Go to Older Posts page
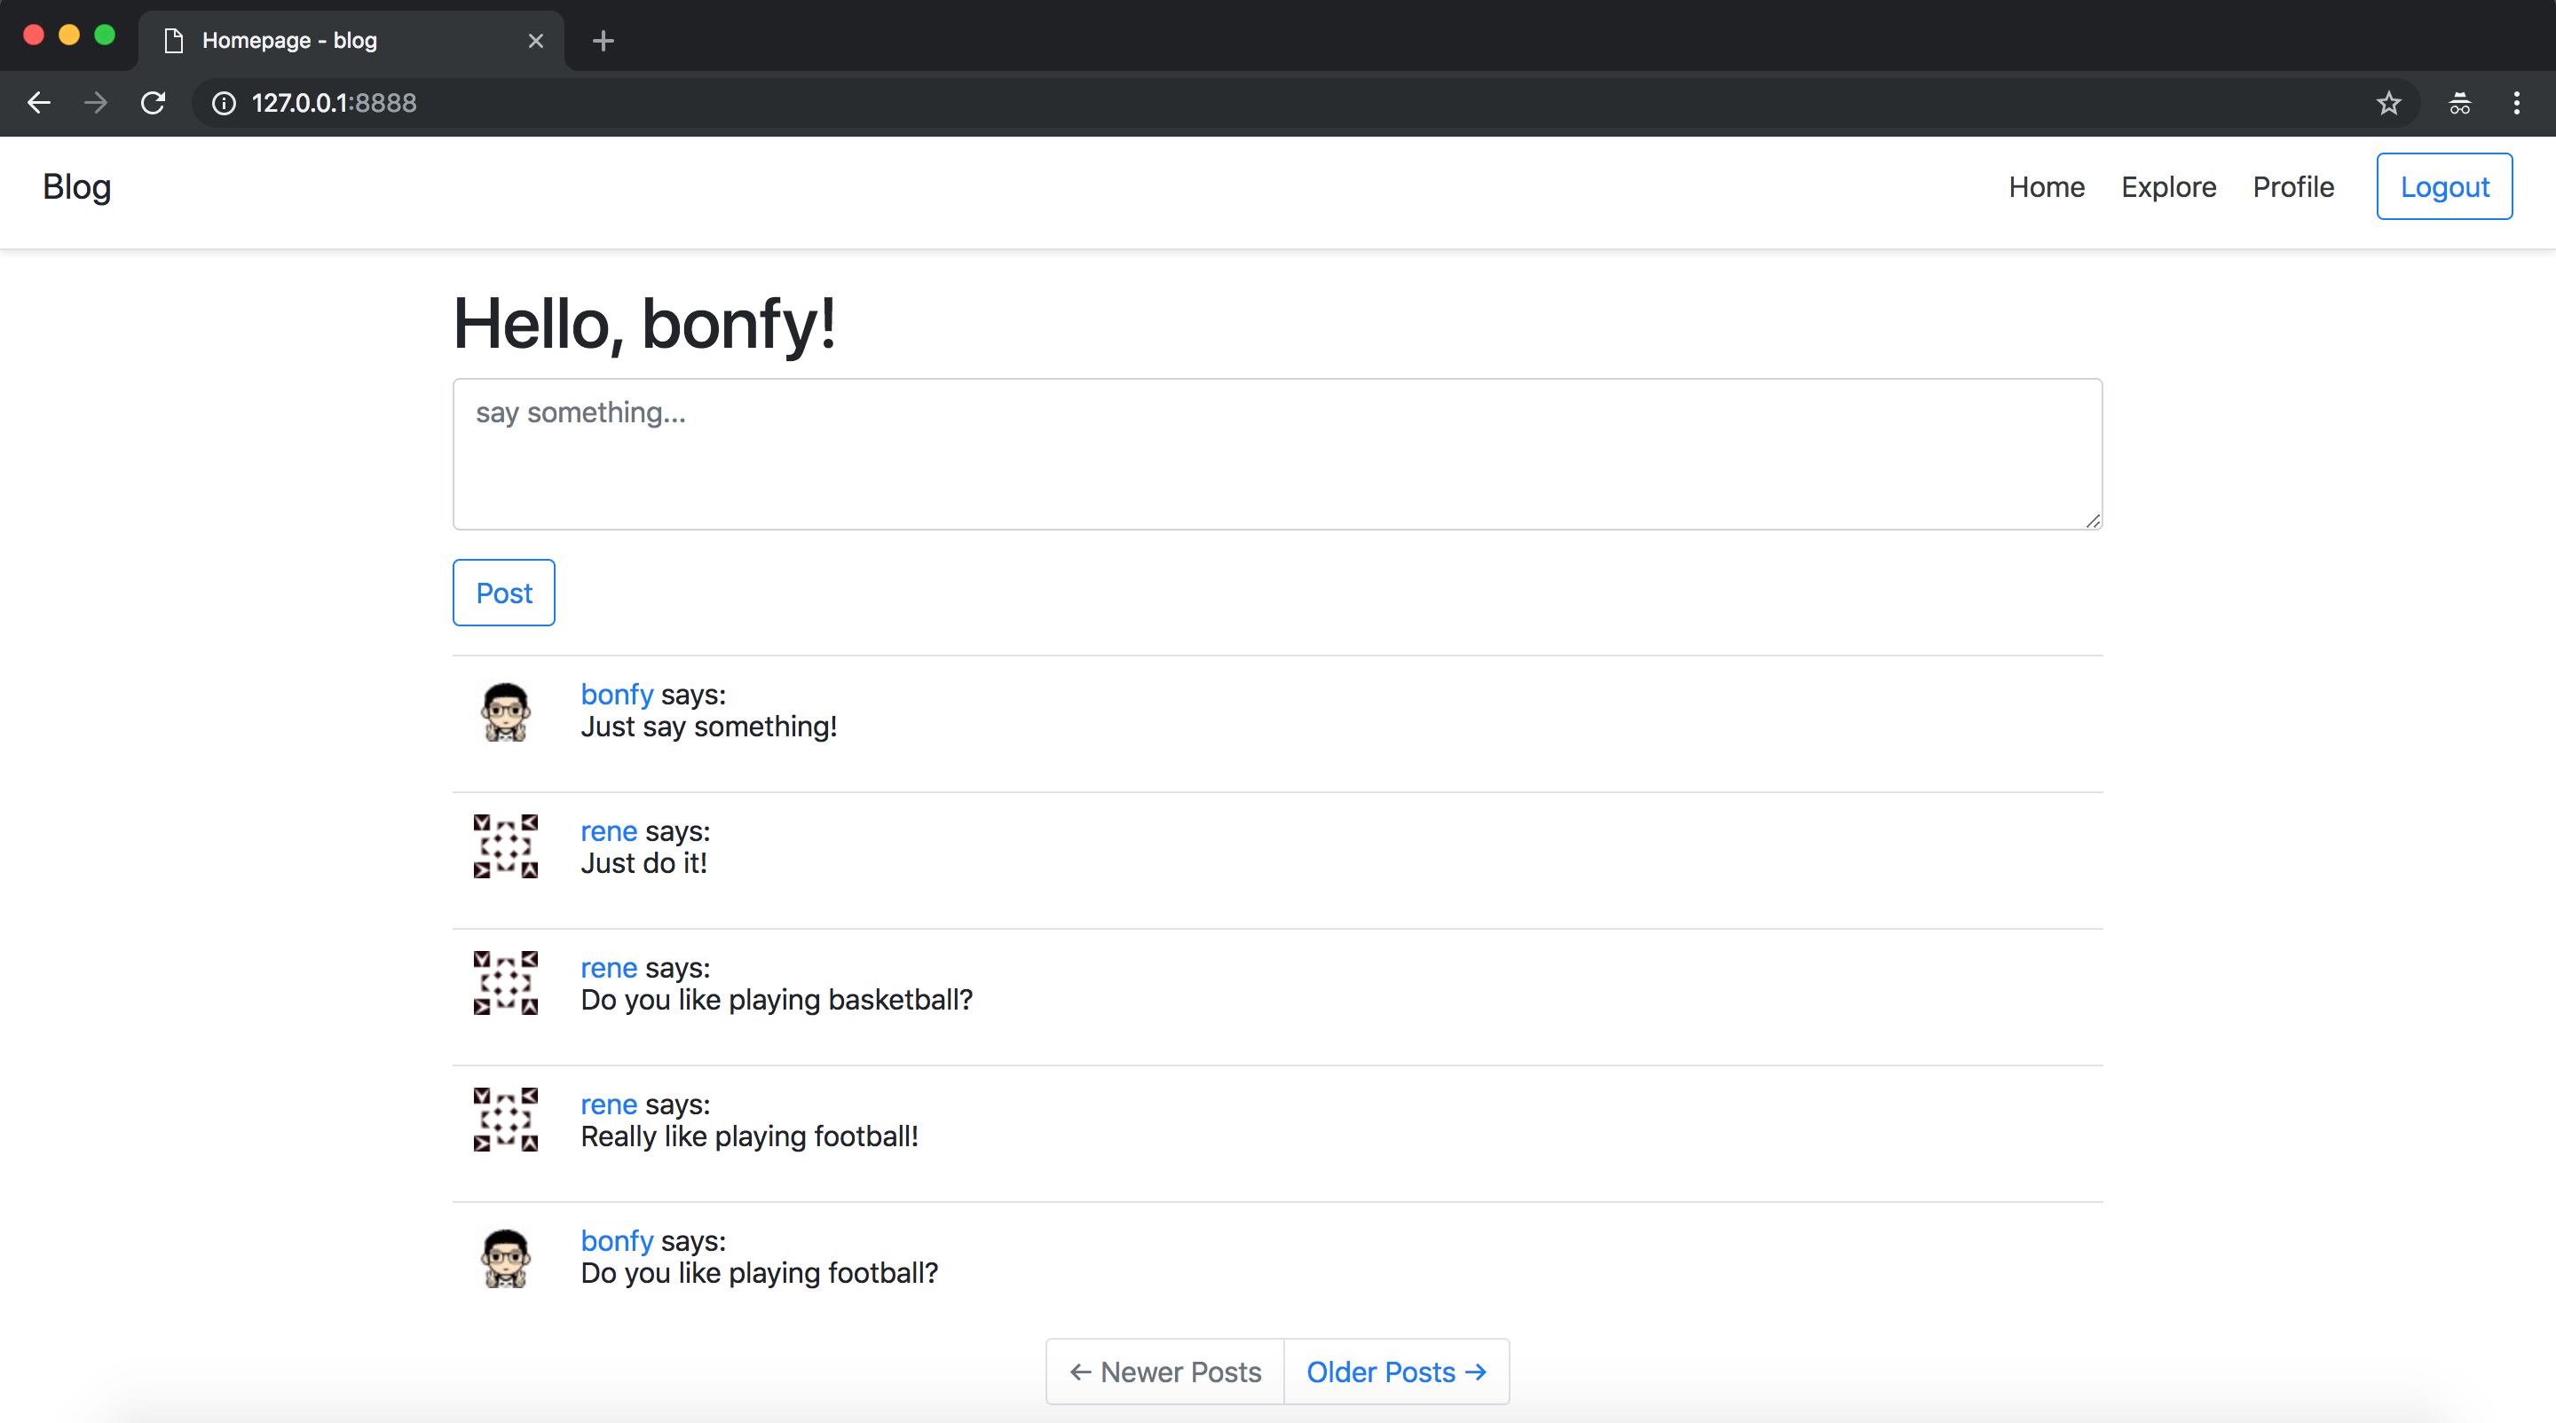Screen dimensions: 2556x1423 pos(1396,1372)
